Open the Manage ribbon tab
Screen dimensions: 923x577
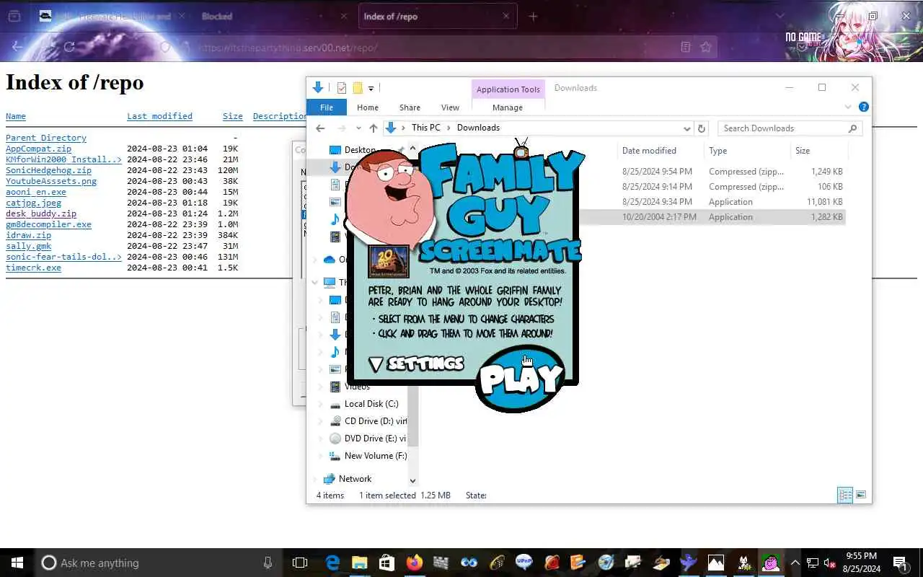coord(508,107)
